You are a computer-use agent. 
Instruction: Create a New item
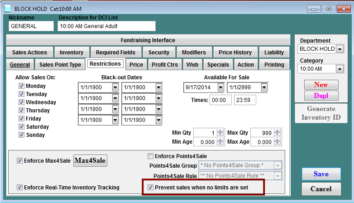coord(321,85)
